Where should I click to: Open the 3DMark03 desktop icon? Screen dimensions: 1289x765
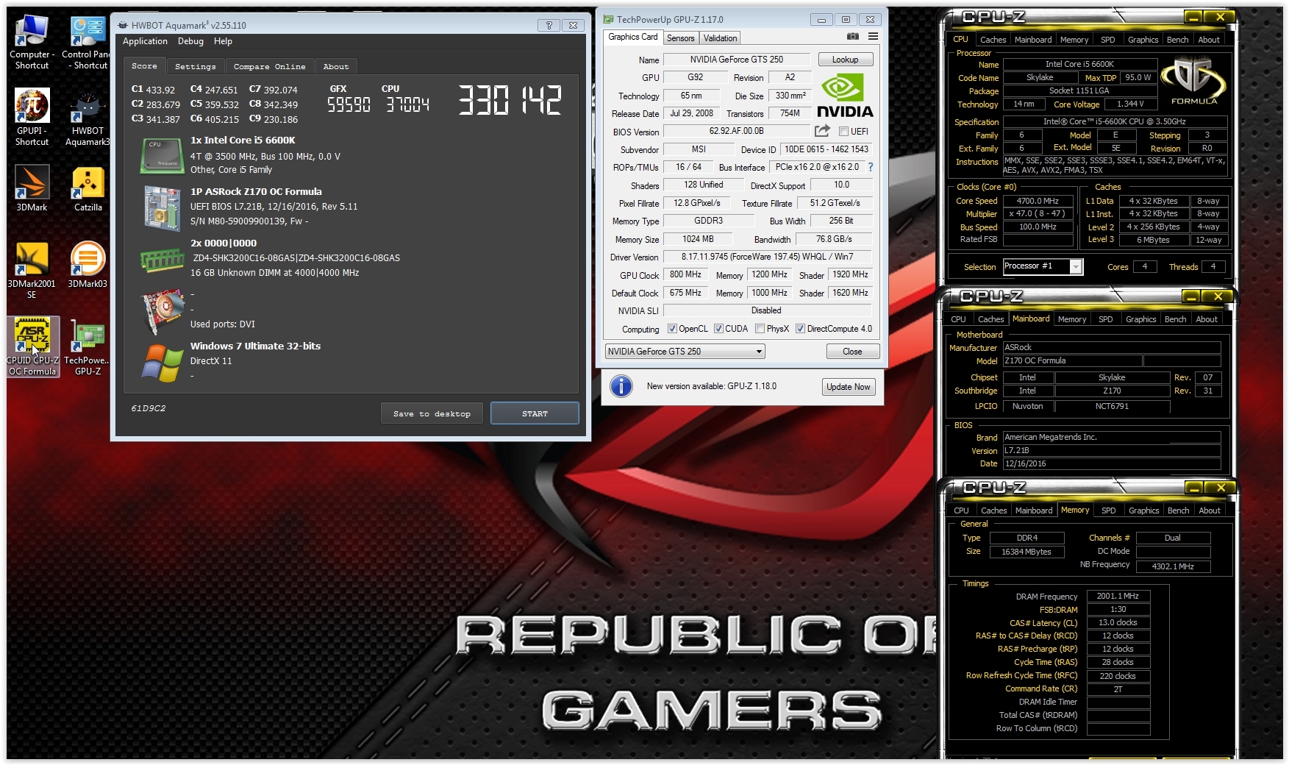coord(88,265)
